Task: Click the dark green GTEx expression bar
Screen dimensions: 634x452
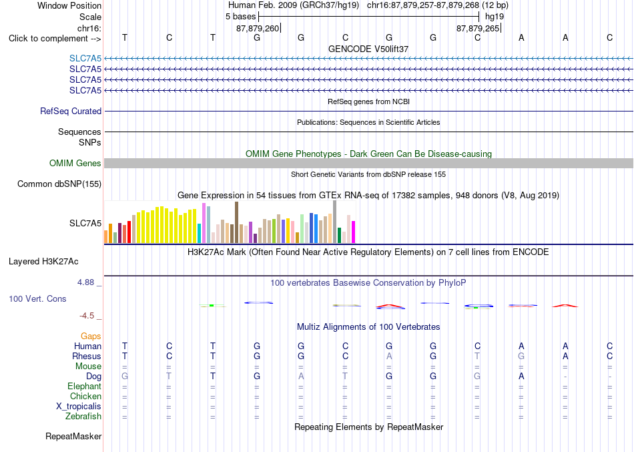Action: click(339, 236)
